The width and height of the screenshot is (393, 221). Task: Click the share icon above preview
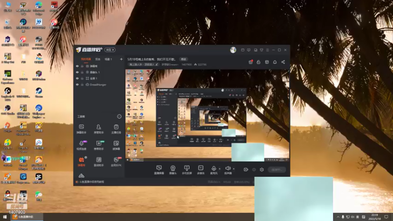(283, 62)
